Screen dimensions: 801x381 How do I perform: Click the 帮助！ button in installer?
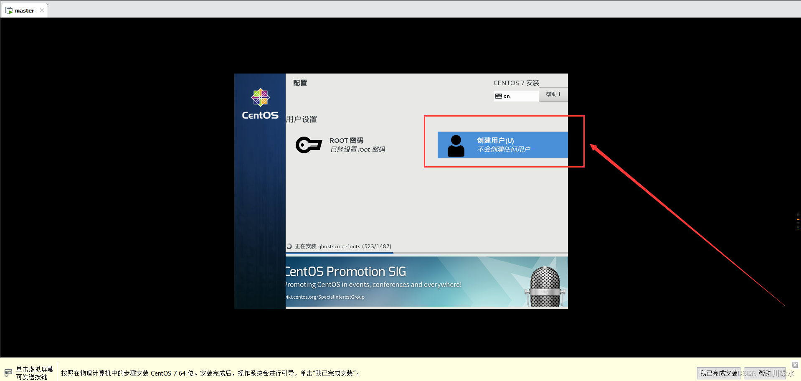[x=553, y=94]
